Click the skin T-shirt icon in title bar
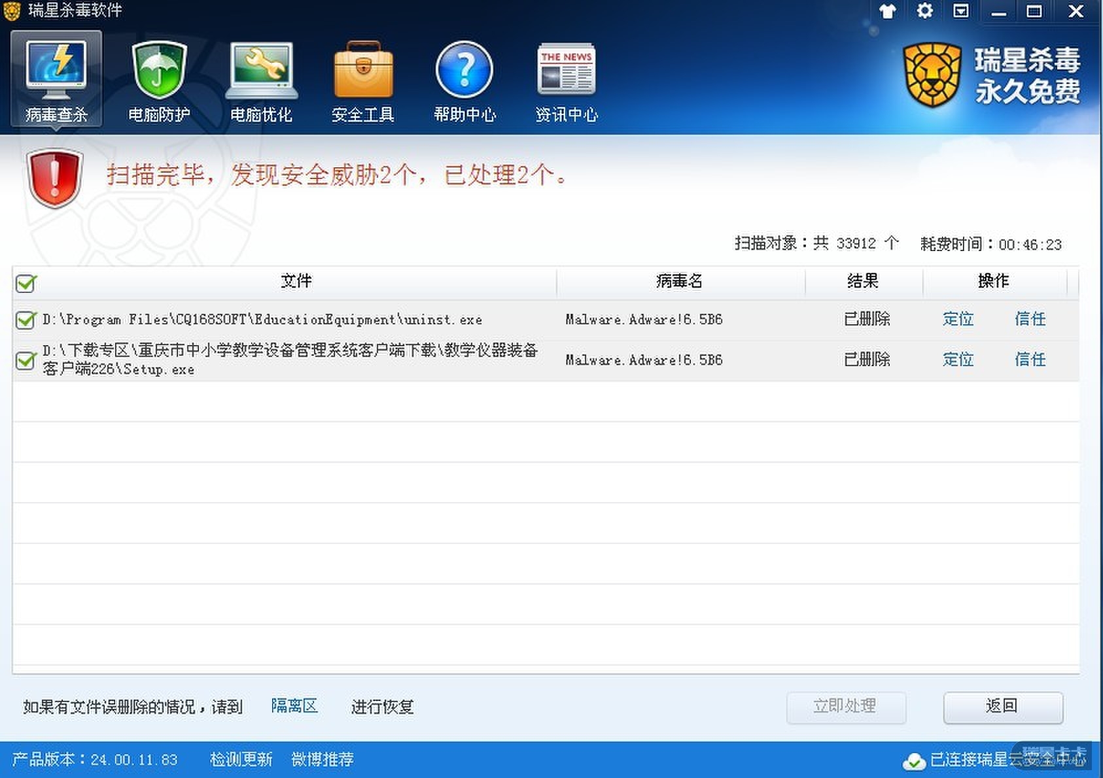The height and width of the screenshot is (778, 1103). click(x=888, y=11)
